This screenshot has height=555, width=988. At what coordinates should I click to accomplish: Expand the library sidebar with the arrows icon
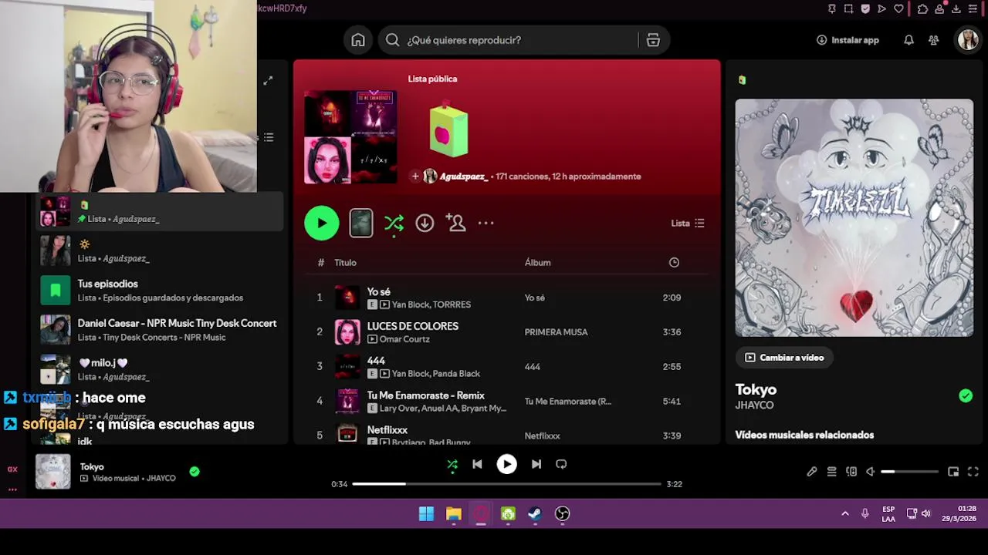268,80
